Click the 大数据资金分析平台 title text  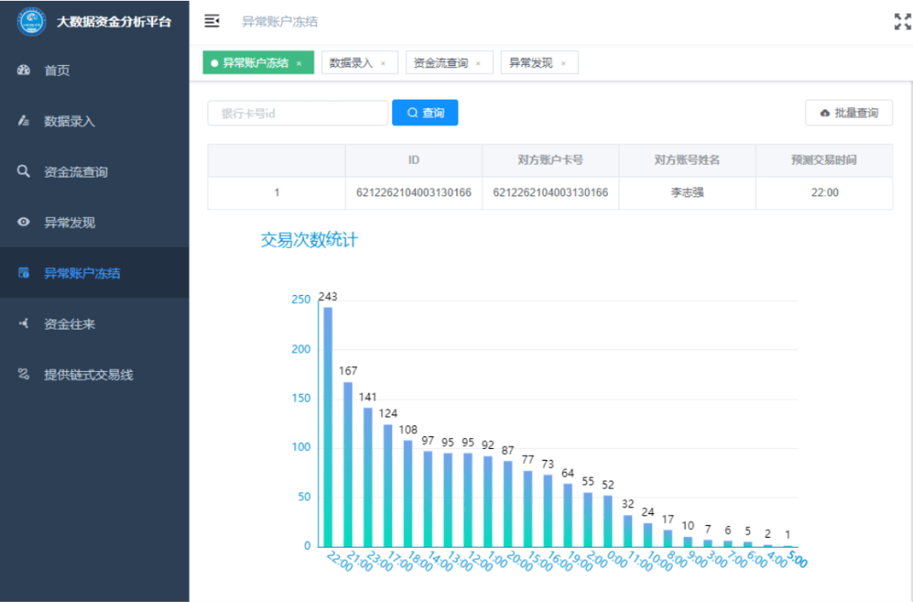click(x=114, y=22)
